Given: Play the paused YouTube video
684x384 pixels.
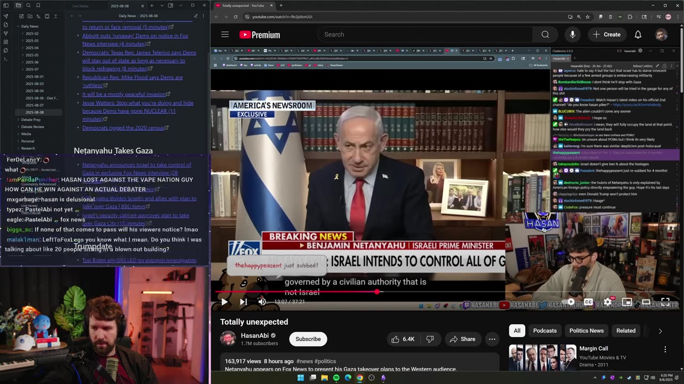Looking at the screenshot, I should [x=224, y=302].
